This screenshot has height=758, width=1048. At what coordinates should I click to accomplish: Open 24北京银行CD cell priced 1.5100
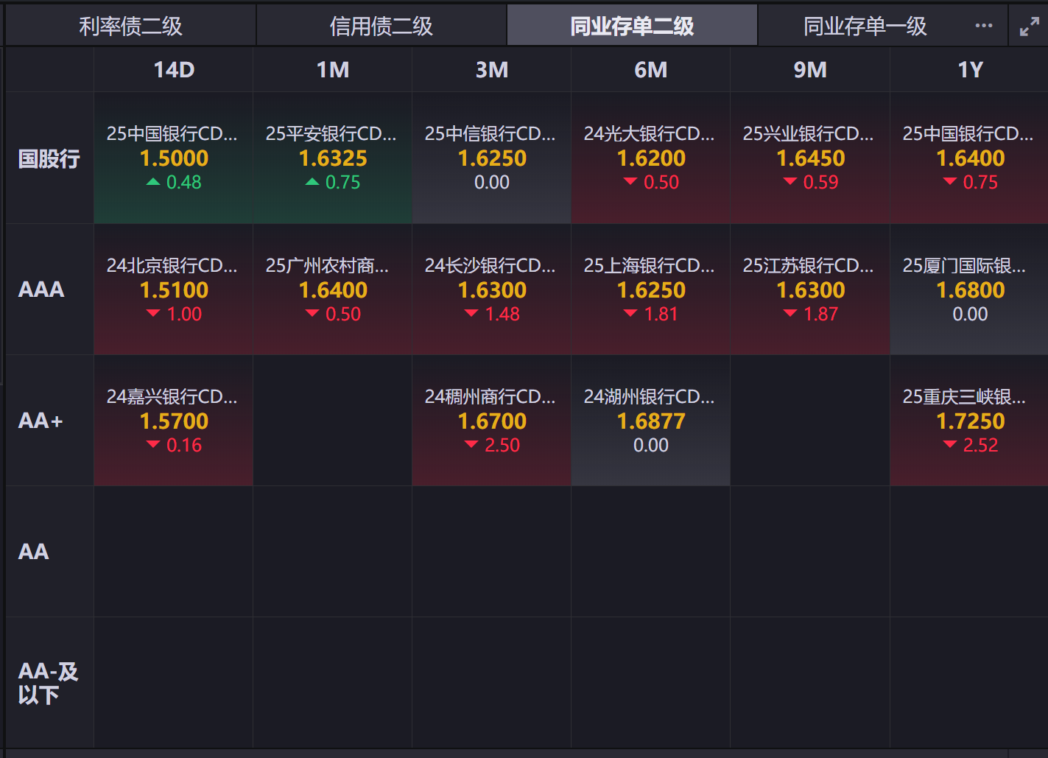point(174,289)
